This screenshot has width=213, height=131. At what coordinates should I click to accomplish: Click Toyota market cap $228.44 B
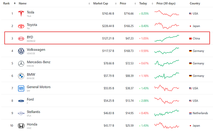[x=108, y=26]
